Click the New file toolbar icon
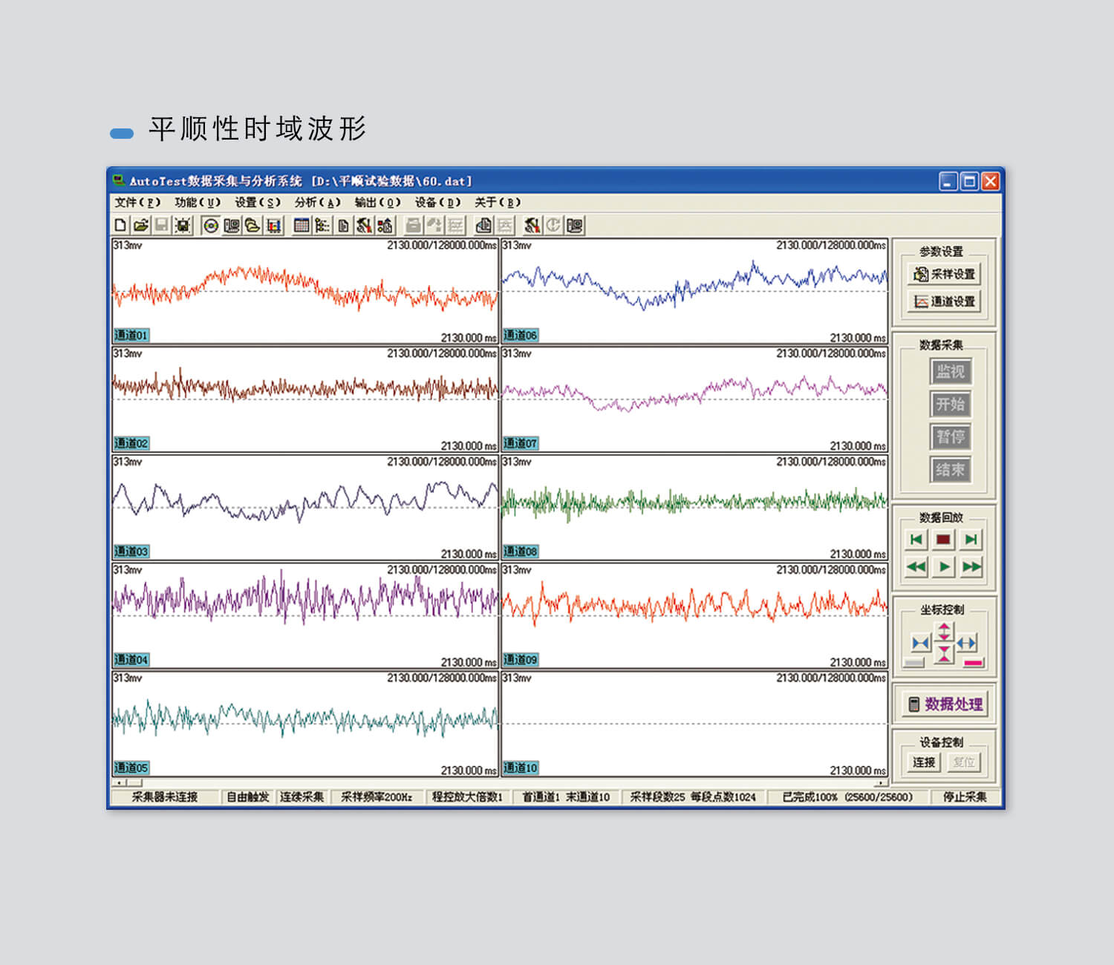1114x965 pixels. (120, 225)
